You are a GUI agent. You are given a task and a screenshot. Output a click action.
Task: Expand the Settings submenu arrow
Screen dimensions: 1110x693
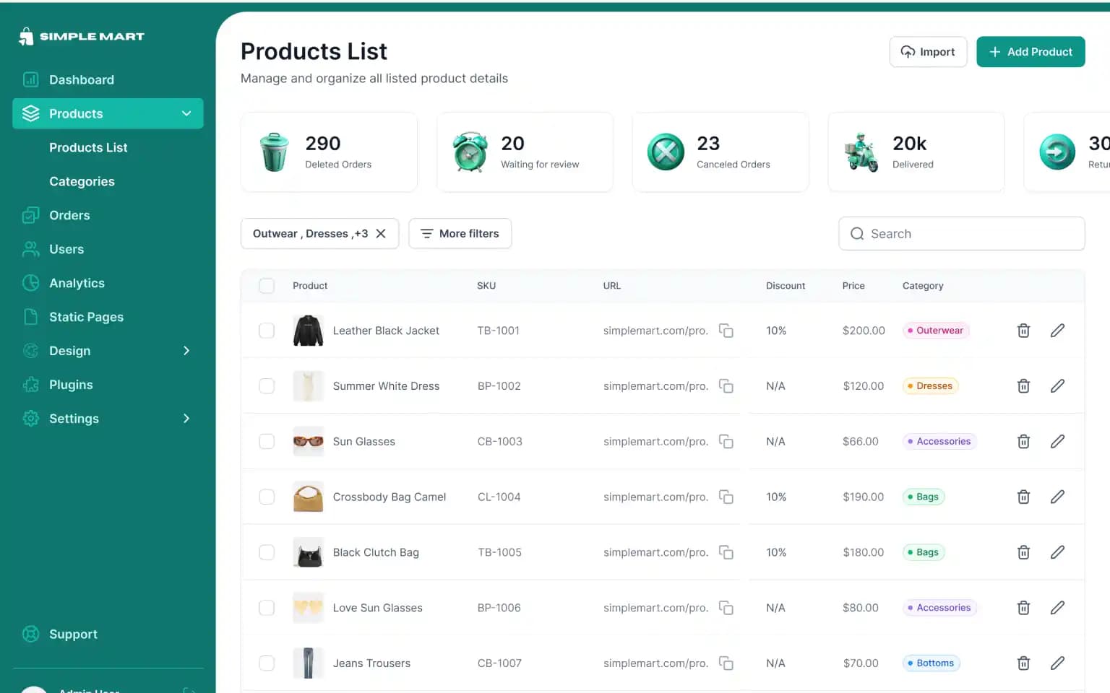point(186,419)
